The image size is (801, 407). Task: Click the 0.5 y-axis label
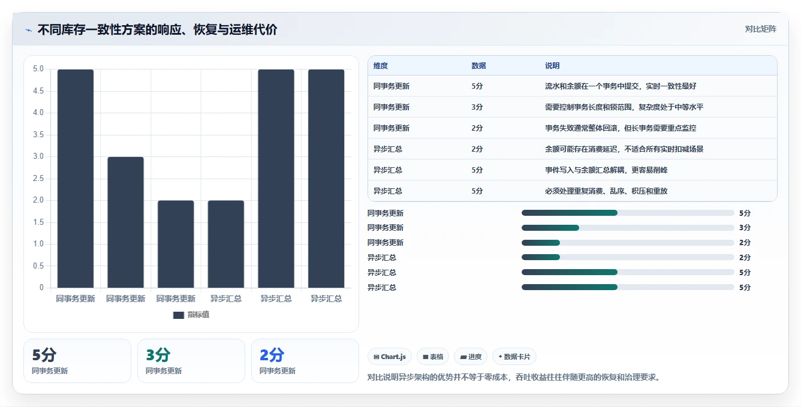tap(38, 266)
